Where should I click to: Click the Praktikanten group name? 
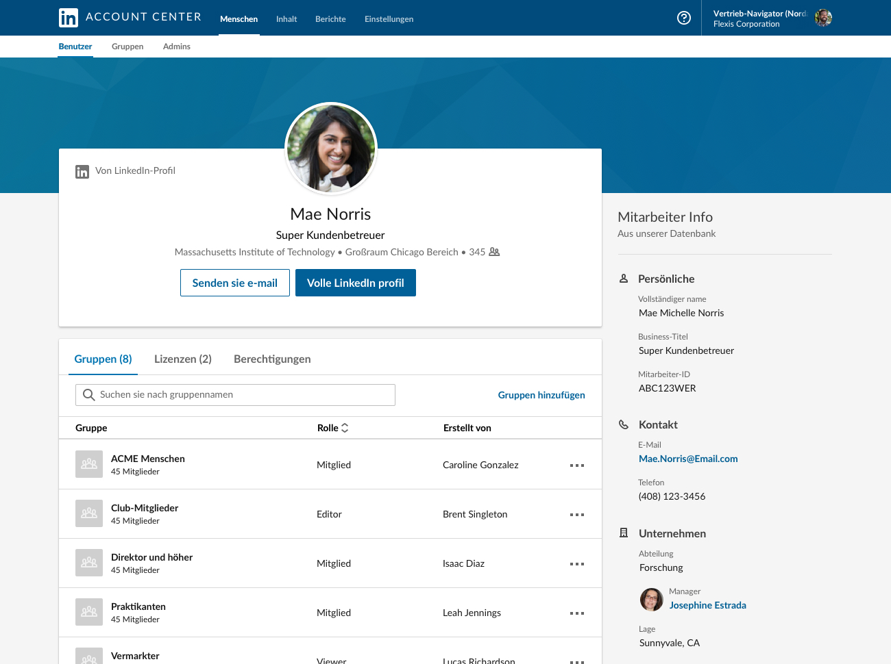point(138,606)
